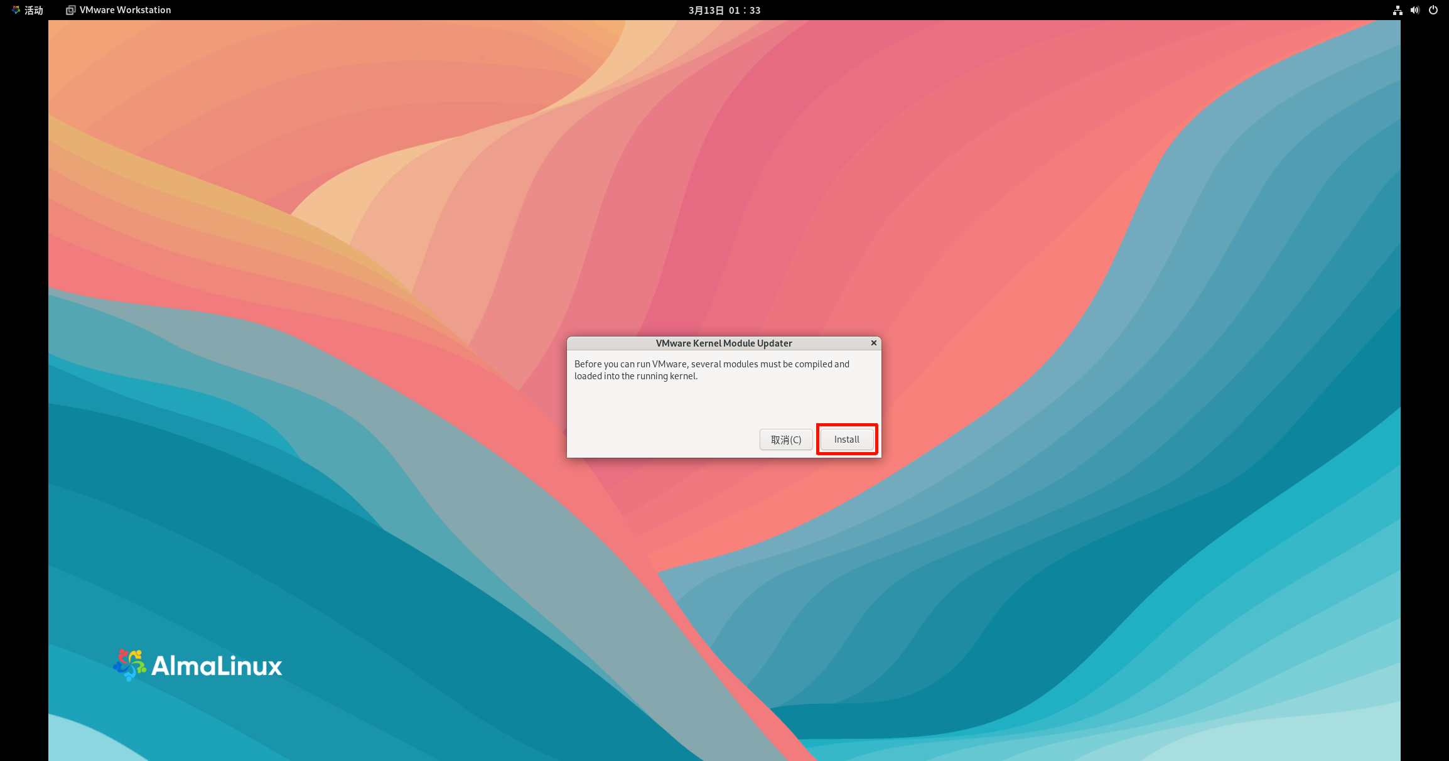Click the AlmaLinux icon beside 活动
1449x761 pixels.
tap(16, 10)
